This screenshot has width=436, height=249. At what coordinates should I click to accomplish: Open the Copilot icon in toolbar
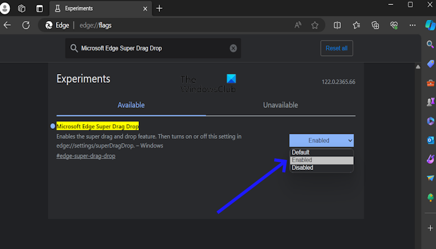click(x=430, y=25)
